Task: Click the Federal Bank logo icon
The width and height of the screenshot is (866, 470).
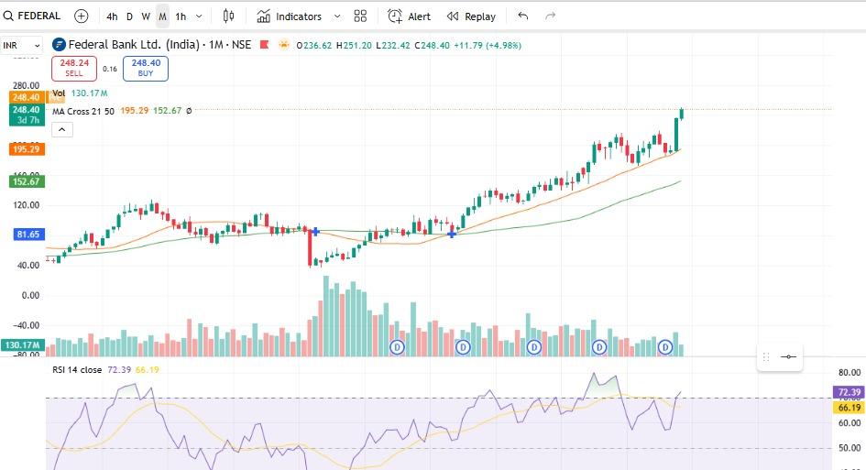Action: (59, 45)
